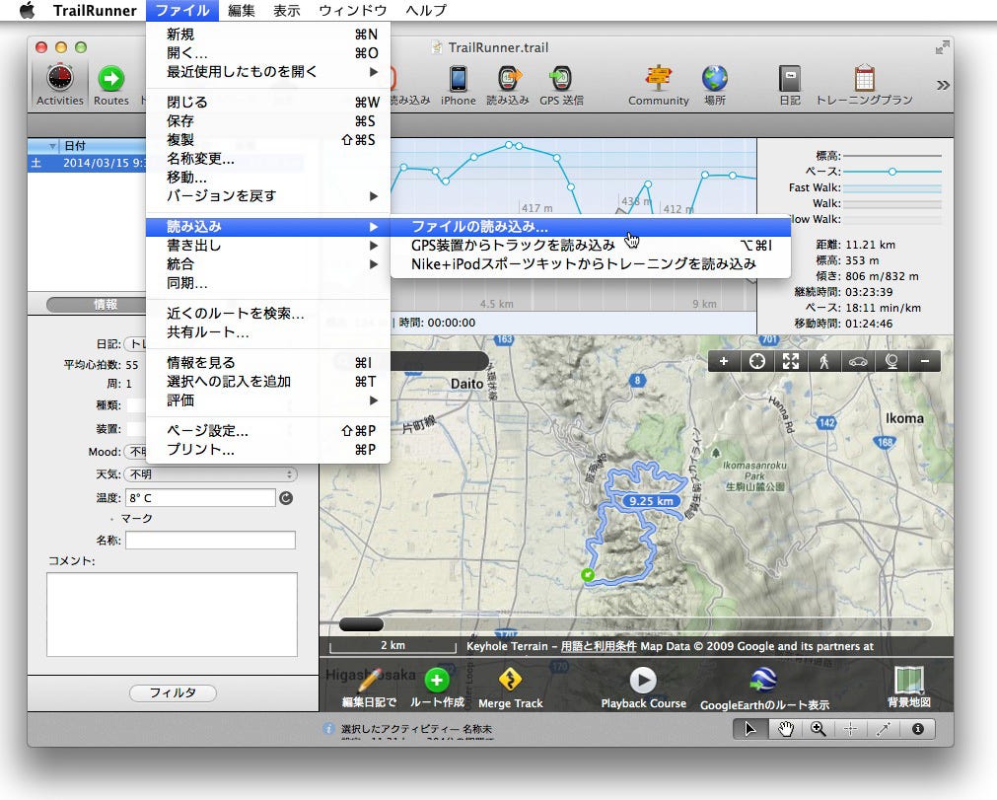Zoom out the map with minus button
Image resolution: width=997 pixels, height=800 pixels.
click(925, 362)
